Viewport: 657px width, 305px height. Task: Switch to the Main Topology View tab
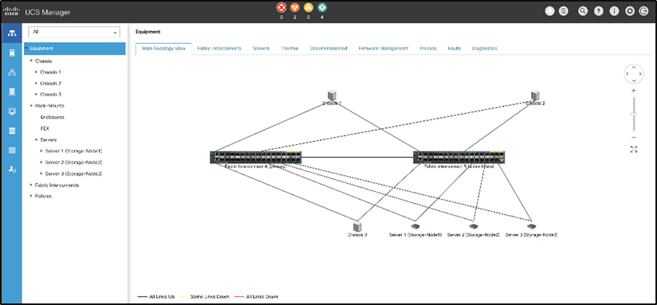pos(163,48)
